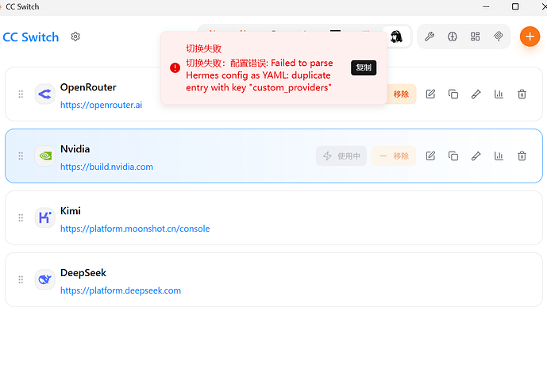Open the https://platform.deepseek.com link
547x369 pixels.
tap(121, 290)
